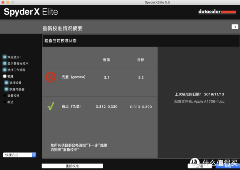Click current gamma value 3.1
240x170 pixels.
106,77
